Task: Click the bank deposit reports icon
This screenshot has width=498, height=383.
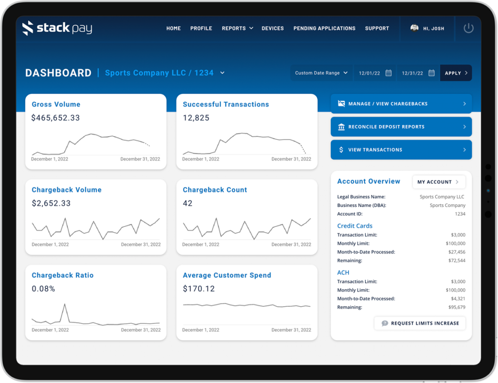Action: tap(341, 127)
